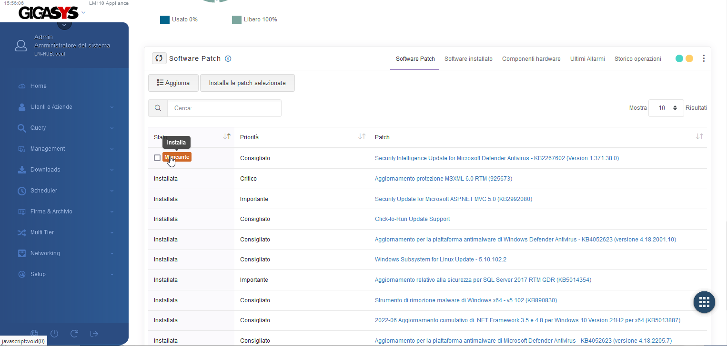
Task: Click the Downloads tray icon in sidebar
Action: pos(21,170)
